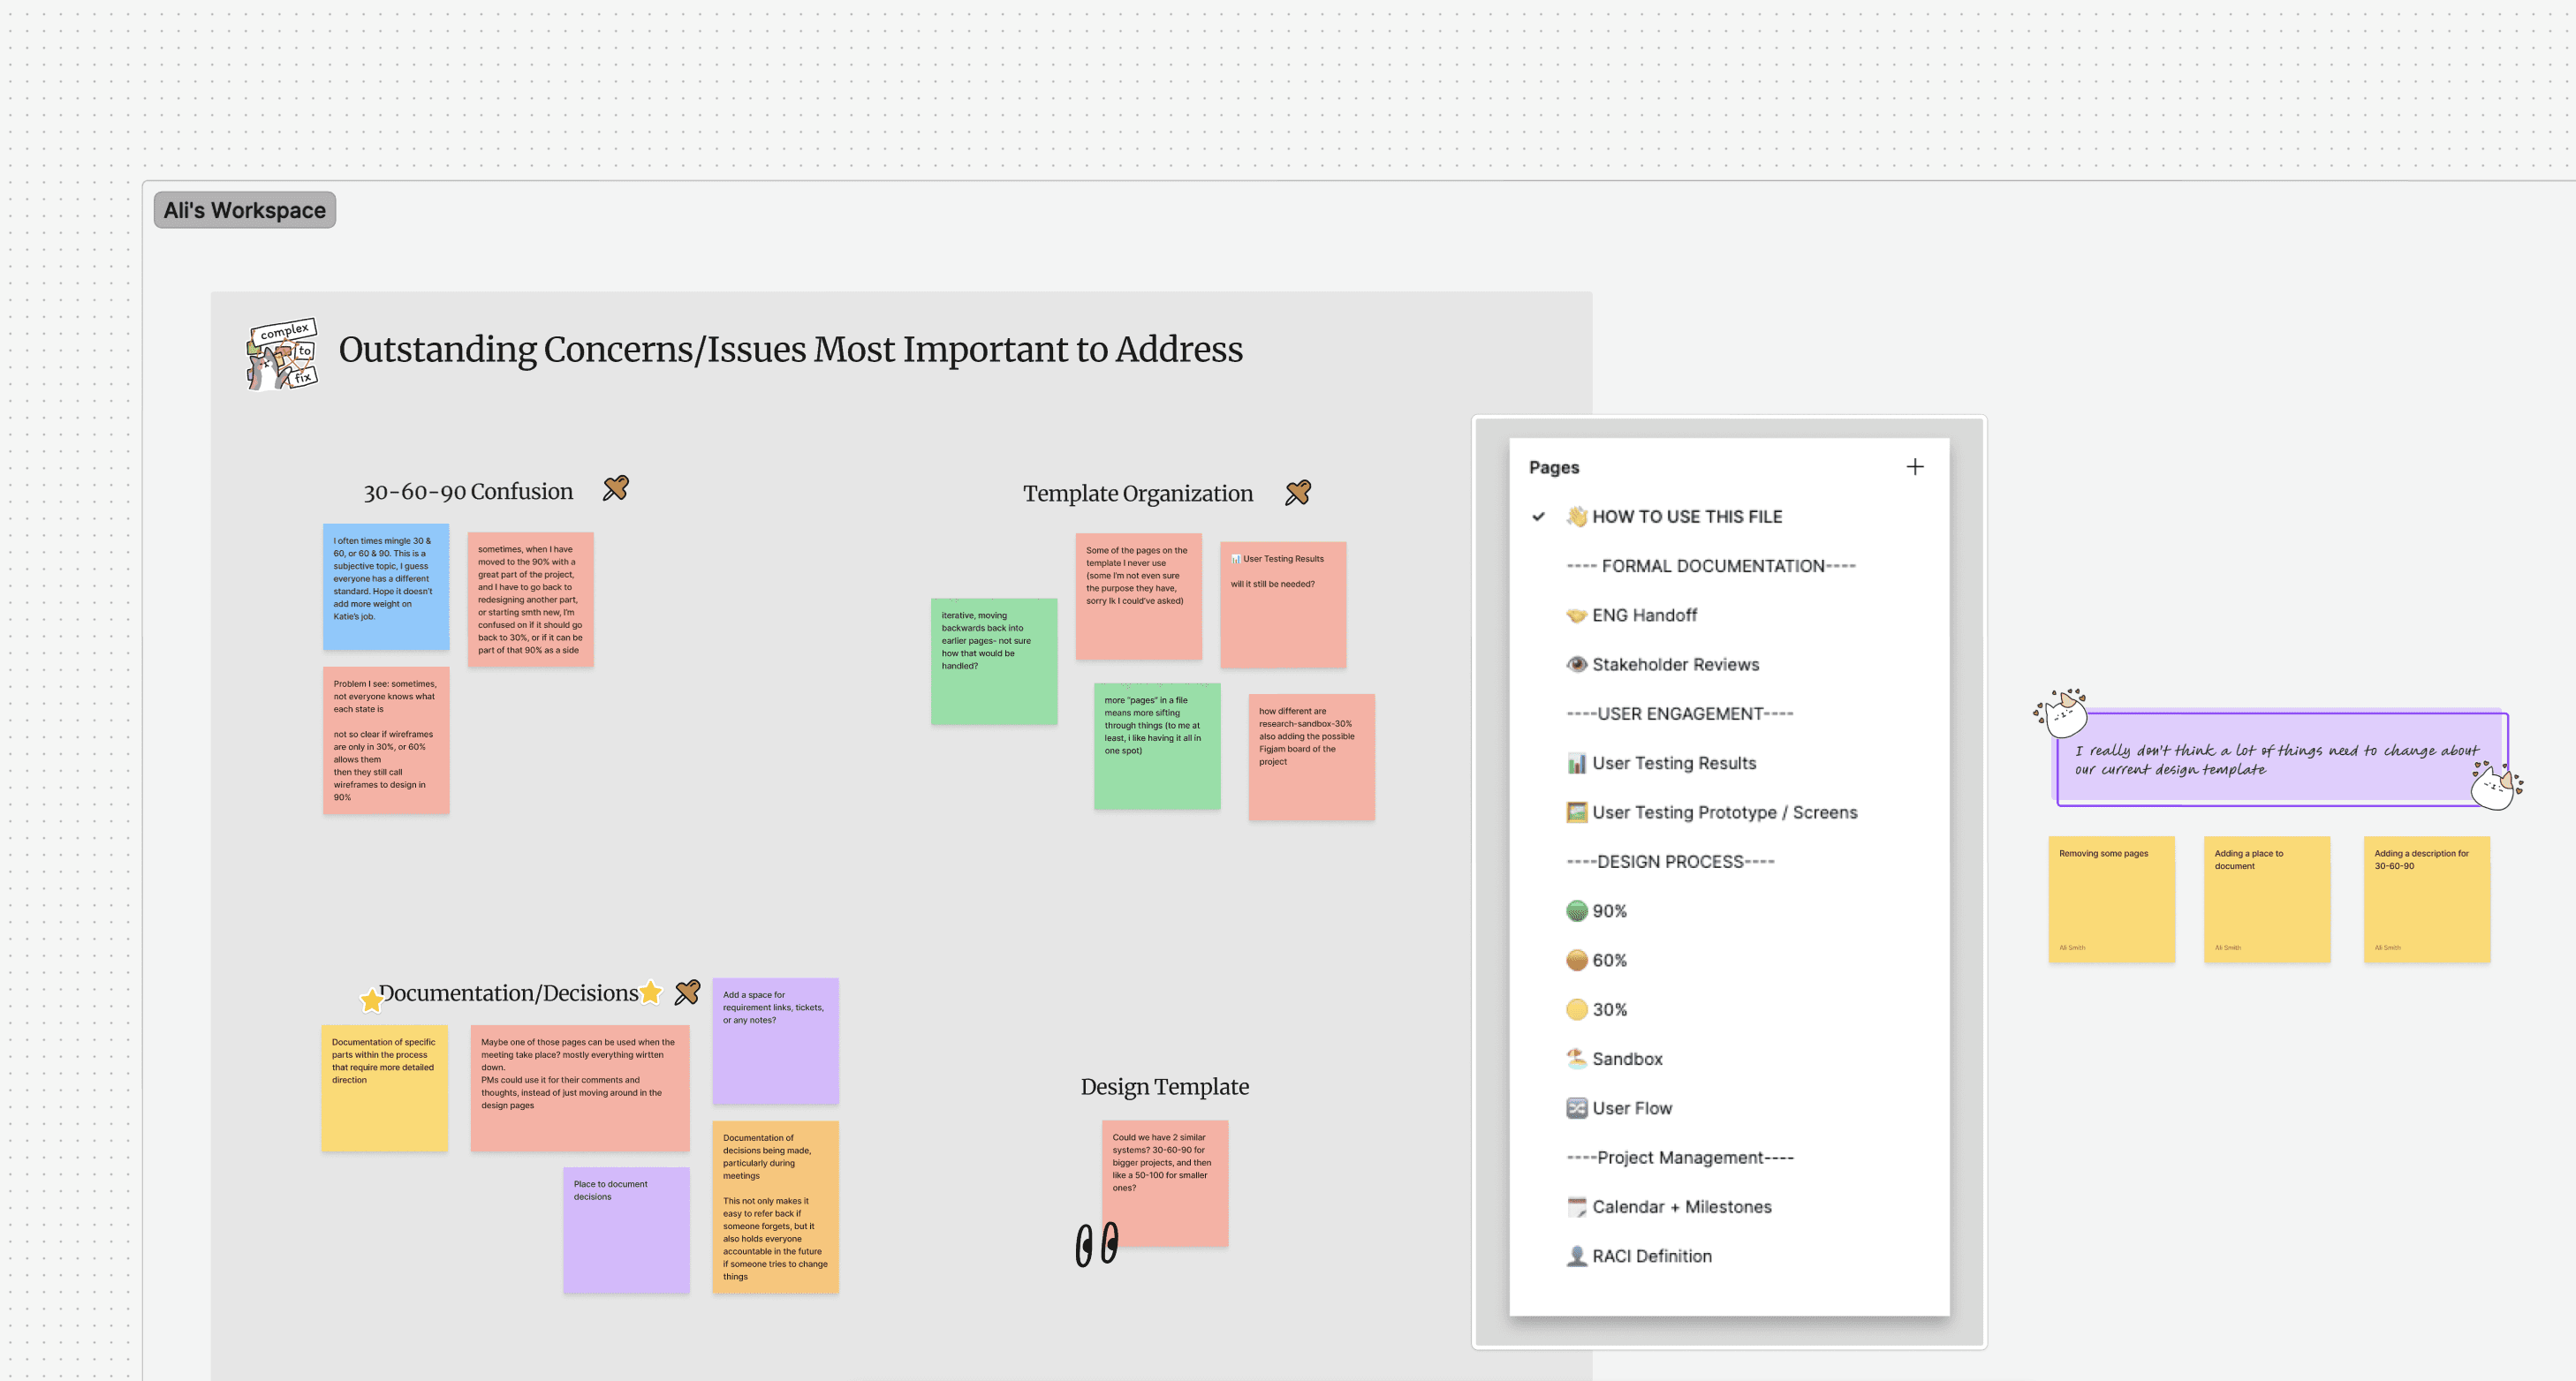This screenshot has width=2576, height=1381.
Task: Click the yellow Removing some pages sticky note
Action: coord(2111,900)
